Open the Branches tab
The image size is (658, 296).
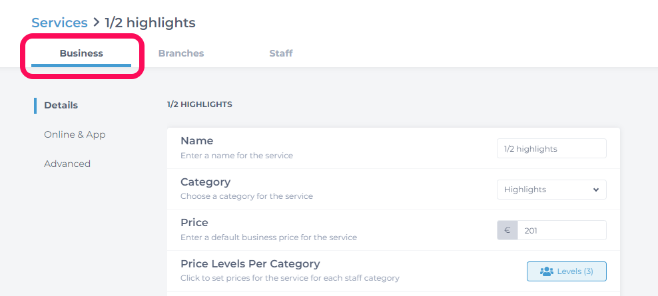(181, 54)
